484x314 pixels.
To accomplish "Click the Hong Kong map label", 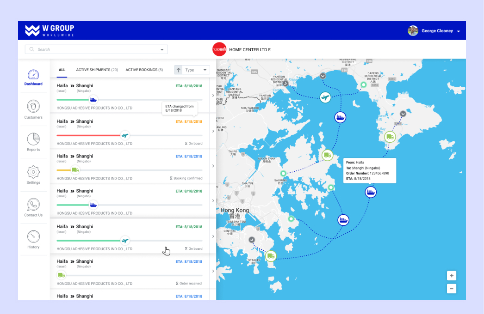I will (235, 212).
